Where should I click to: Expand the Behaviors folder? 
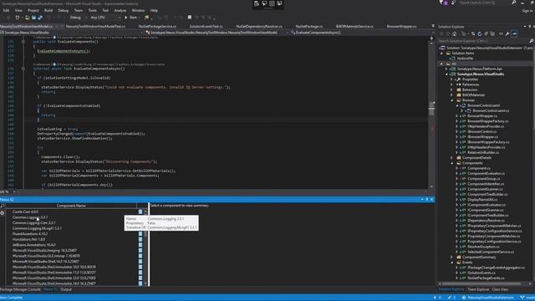[451, 89]
